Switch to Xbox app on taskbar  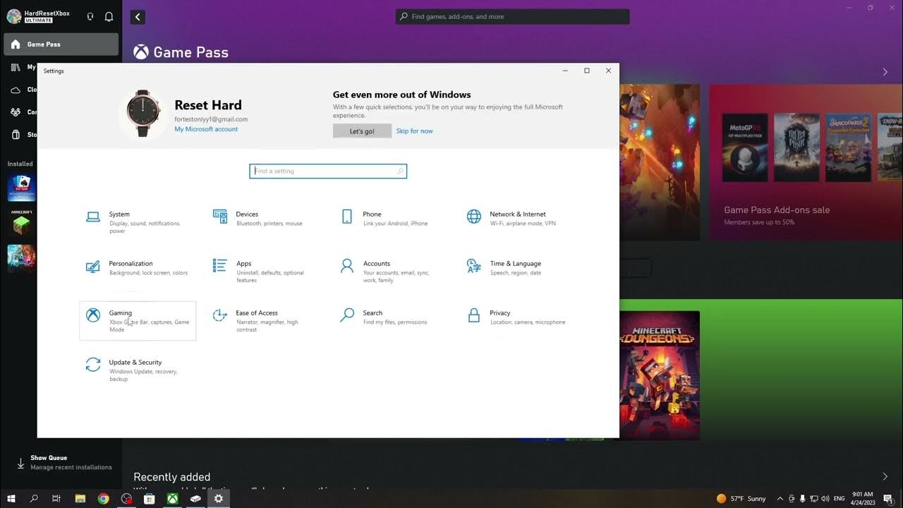(x=172, y=498)
